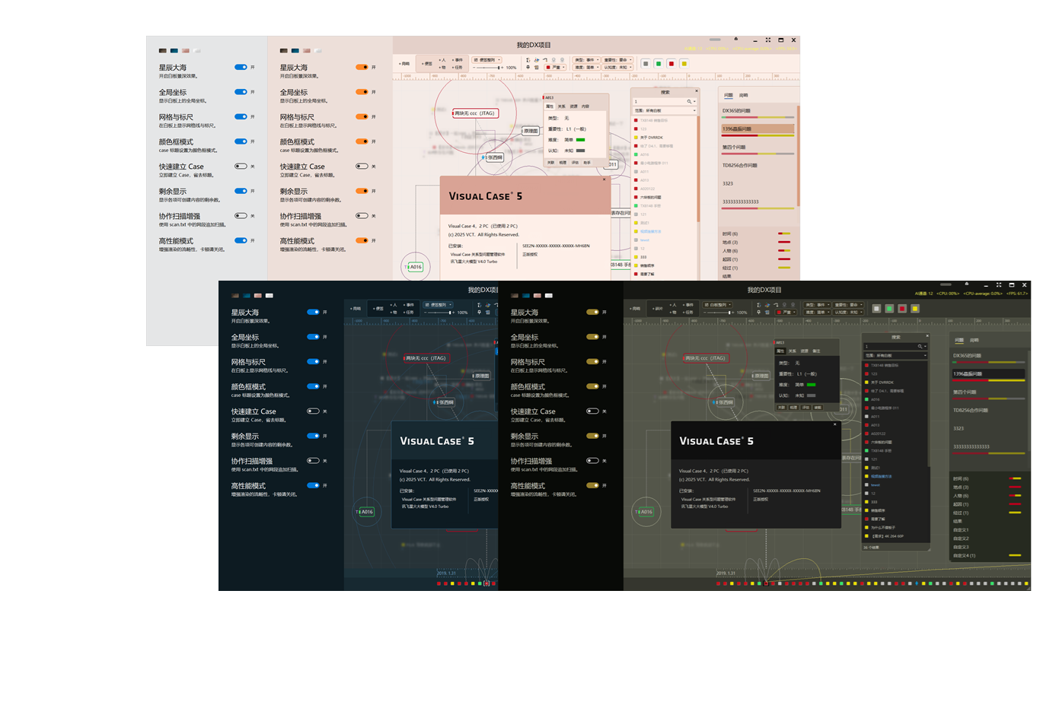1059x721 pixels.
Task: Click the 评估 button at the bottom of the pink A013 panel
Action: pos(575,162)
